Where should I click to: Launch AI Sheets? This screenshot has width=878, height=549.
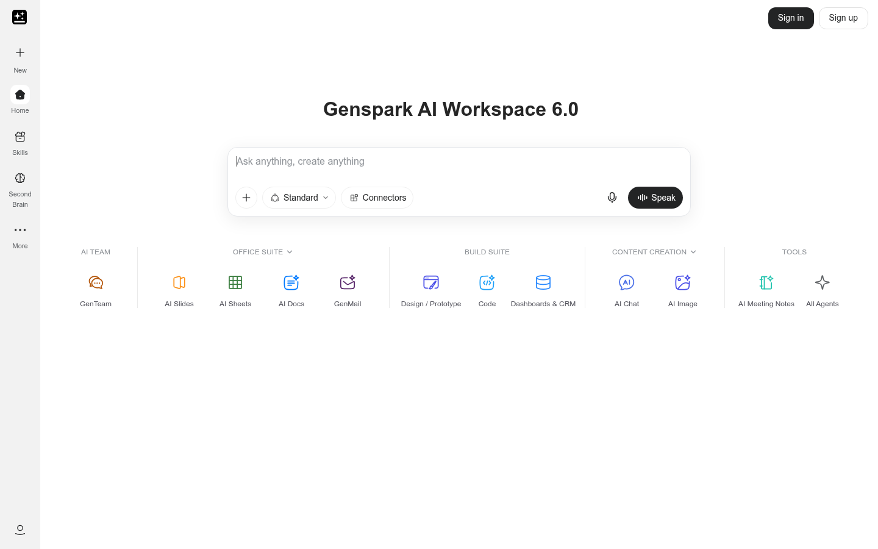coord(235,290)
